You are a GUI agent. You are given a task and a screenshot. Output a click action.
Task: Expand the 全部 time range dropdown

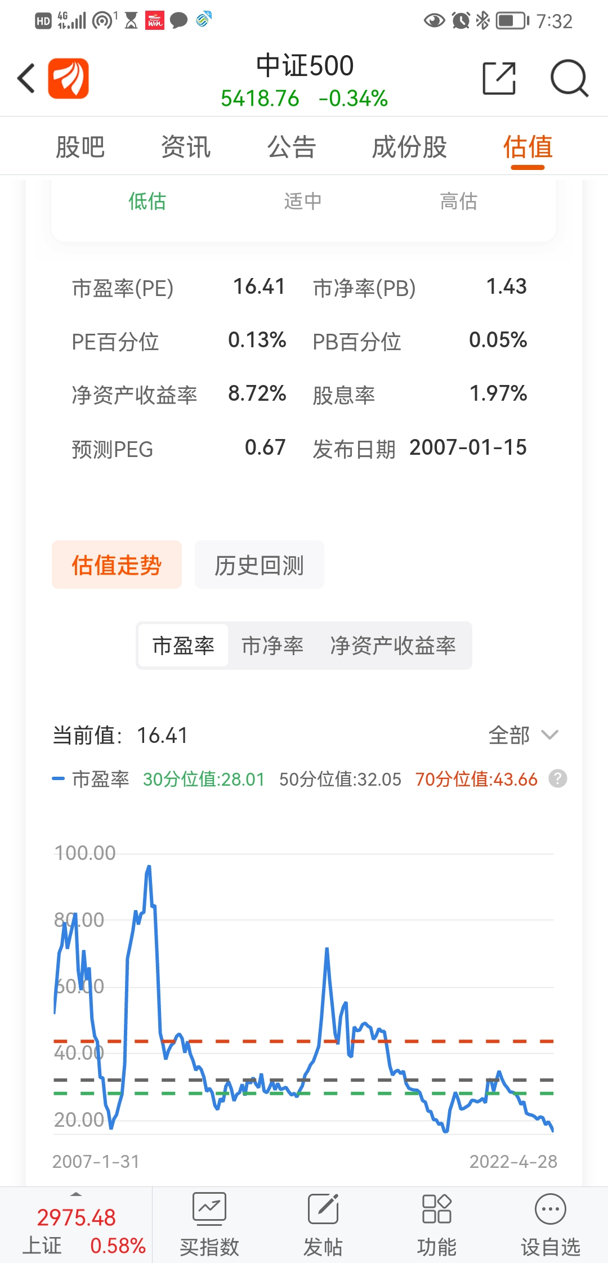point(524,735)
